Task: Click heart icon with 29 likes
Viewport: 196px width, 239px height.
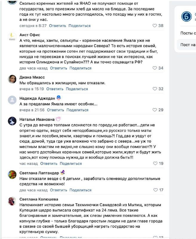Action: (155, 110)
